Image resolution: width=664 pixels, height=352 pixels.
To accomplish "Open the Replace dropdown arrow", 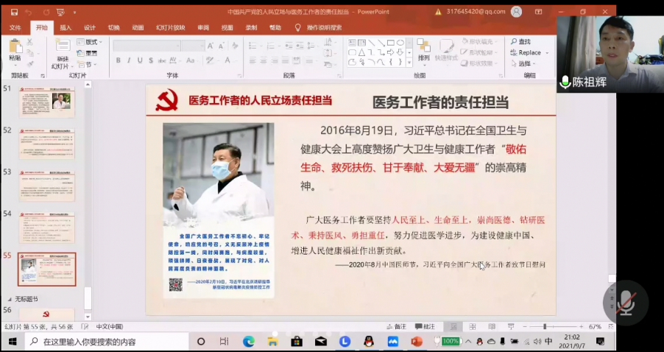I will point(547,53).
